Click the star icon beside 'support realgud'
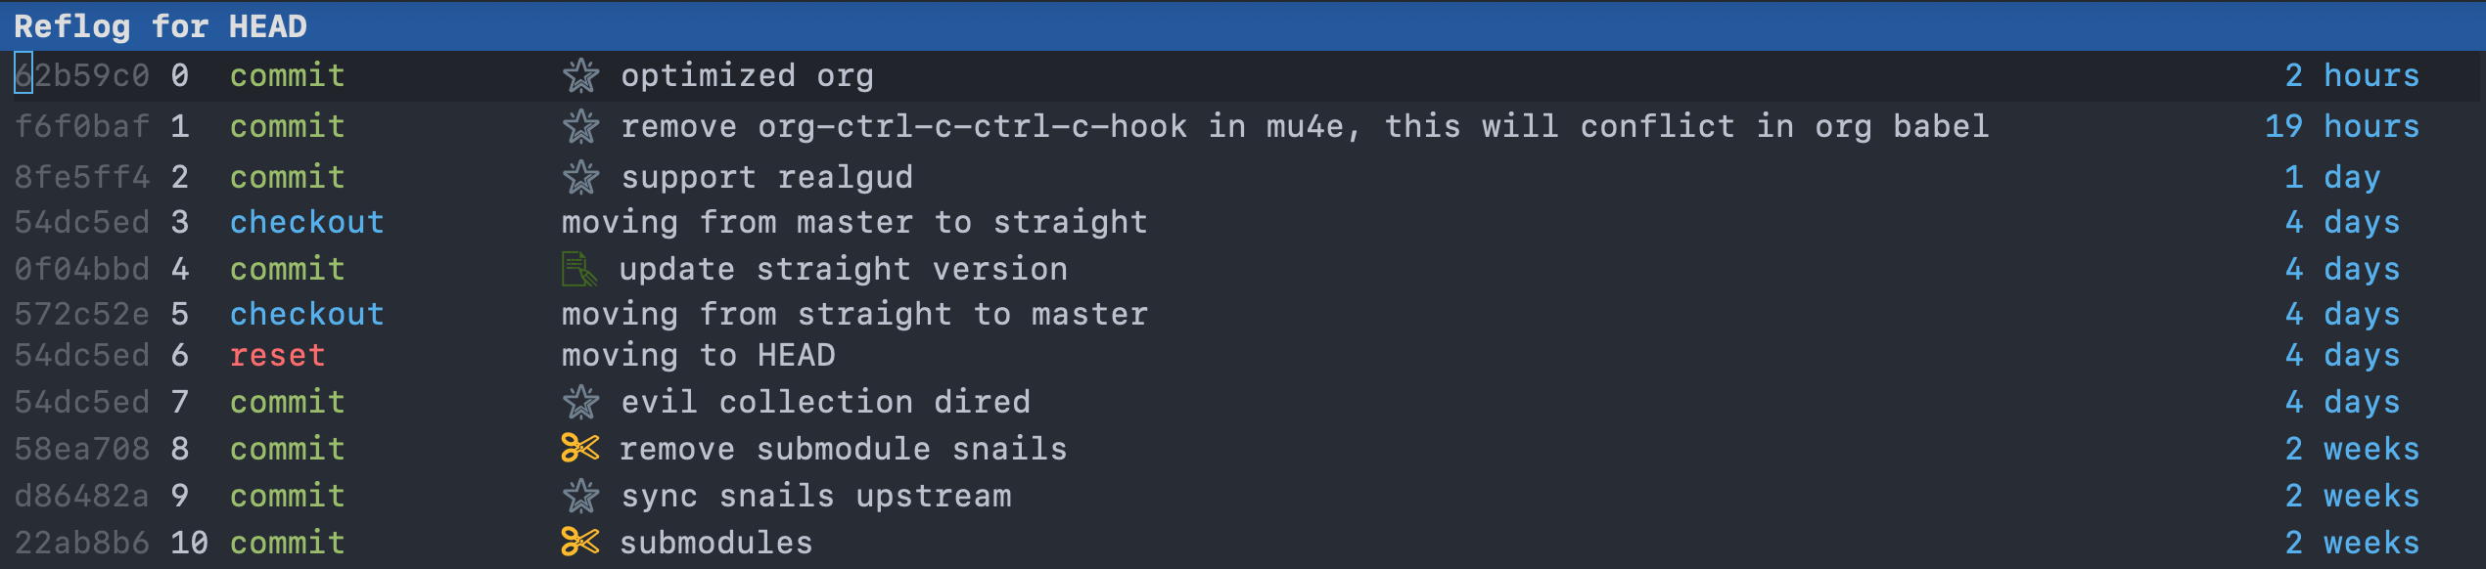The height and width of the screenshot is (569, 2486). 581,177
